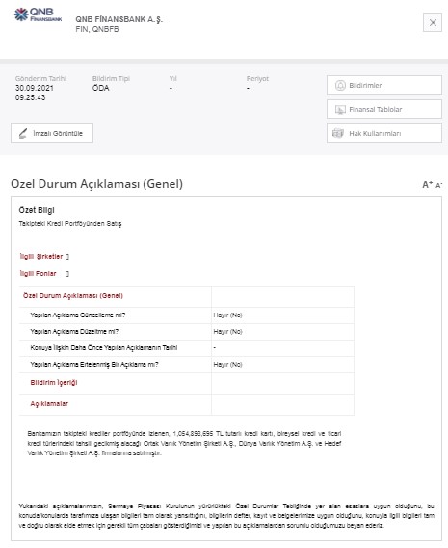
Task: Click the paragraph starting with Bankamızın takipteki
Action: (x=184, y=443)
